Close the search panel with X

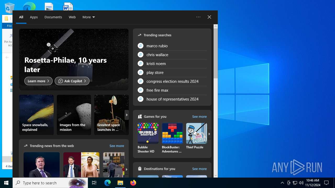[209, 17]
